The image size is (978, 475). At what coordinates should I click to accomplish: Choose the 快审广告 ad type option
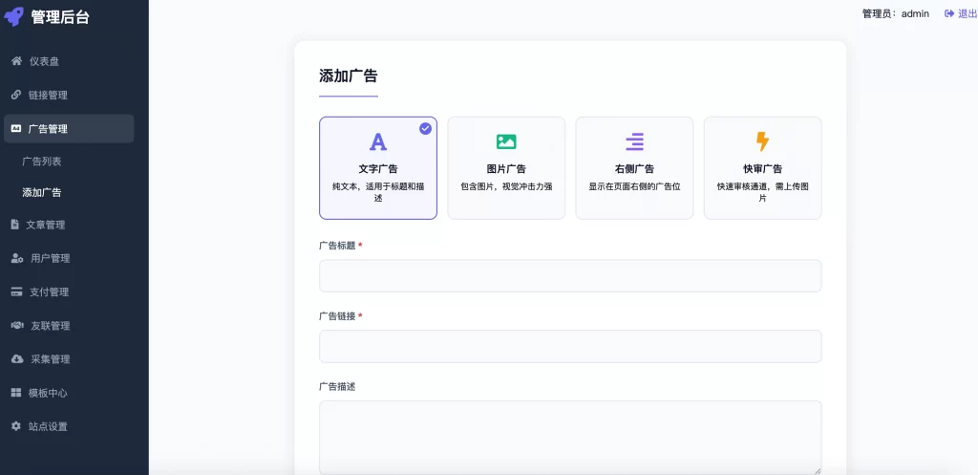(x=762, y=168)
